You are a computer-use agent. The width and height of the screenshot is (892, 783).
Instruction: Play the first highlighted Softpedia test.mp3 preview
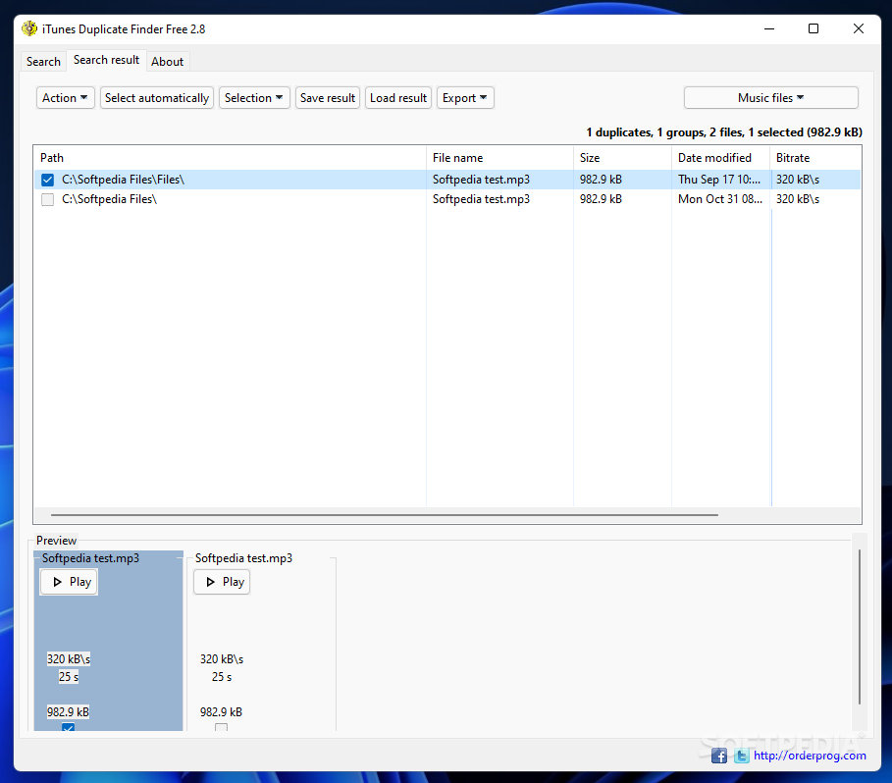click(x=69, y=582)
